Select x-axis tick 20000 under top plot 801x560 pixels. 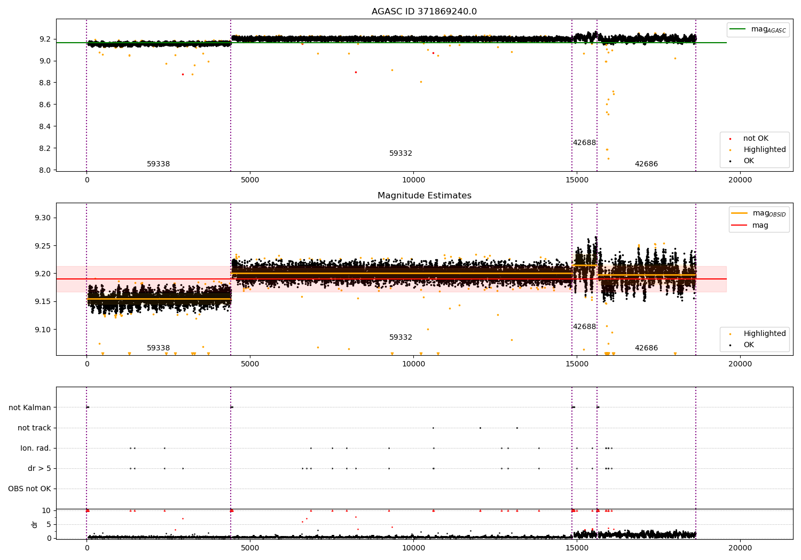pos(740,180)
